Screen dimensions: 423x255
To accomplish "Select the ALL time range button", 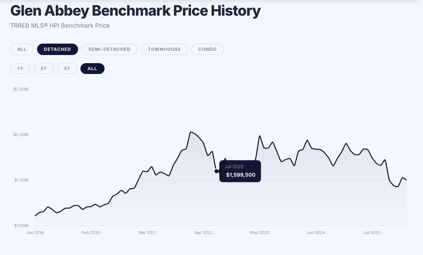I will tap(92, 69).
